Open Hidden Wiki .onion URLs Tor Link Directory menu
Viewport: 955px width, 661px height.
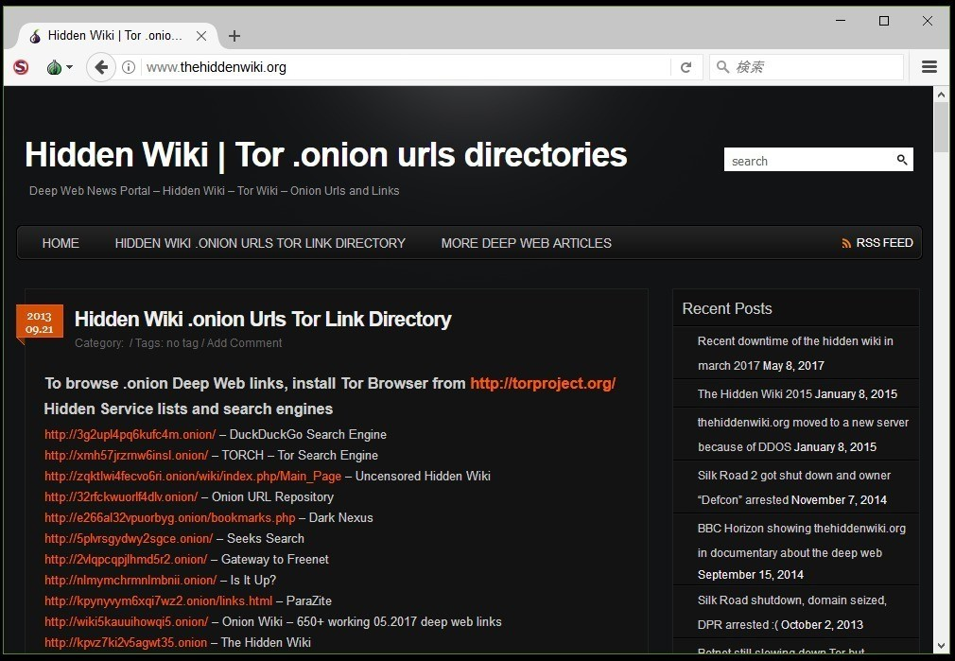(260, 243)
